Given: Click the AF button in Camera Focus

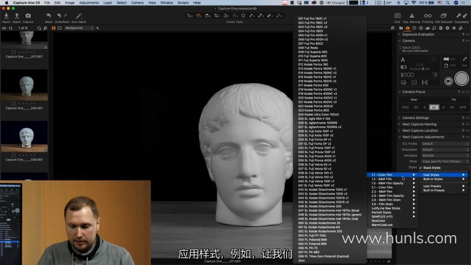Looking at the screenshot, I should click(x=434, y=107).
